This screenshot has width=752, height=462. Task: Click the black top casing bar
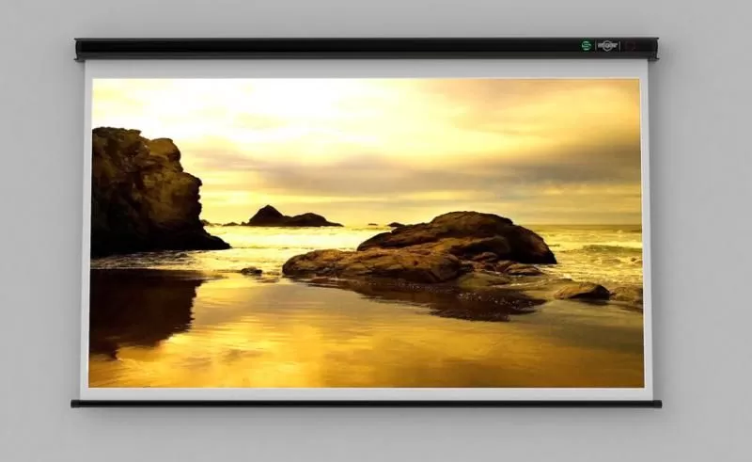(329, 47)
